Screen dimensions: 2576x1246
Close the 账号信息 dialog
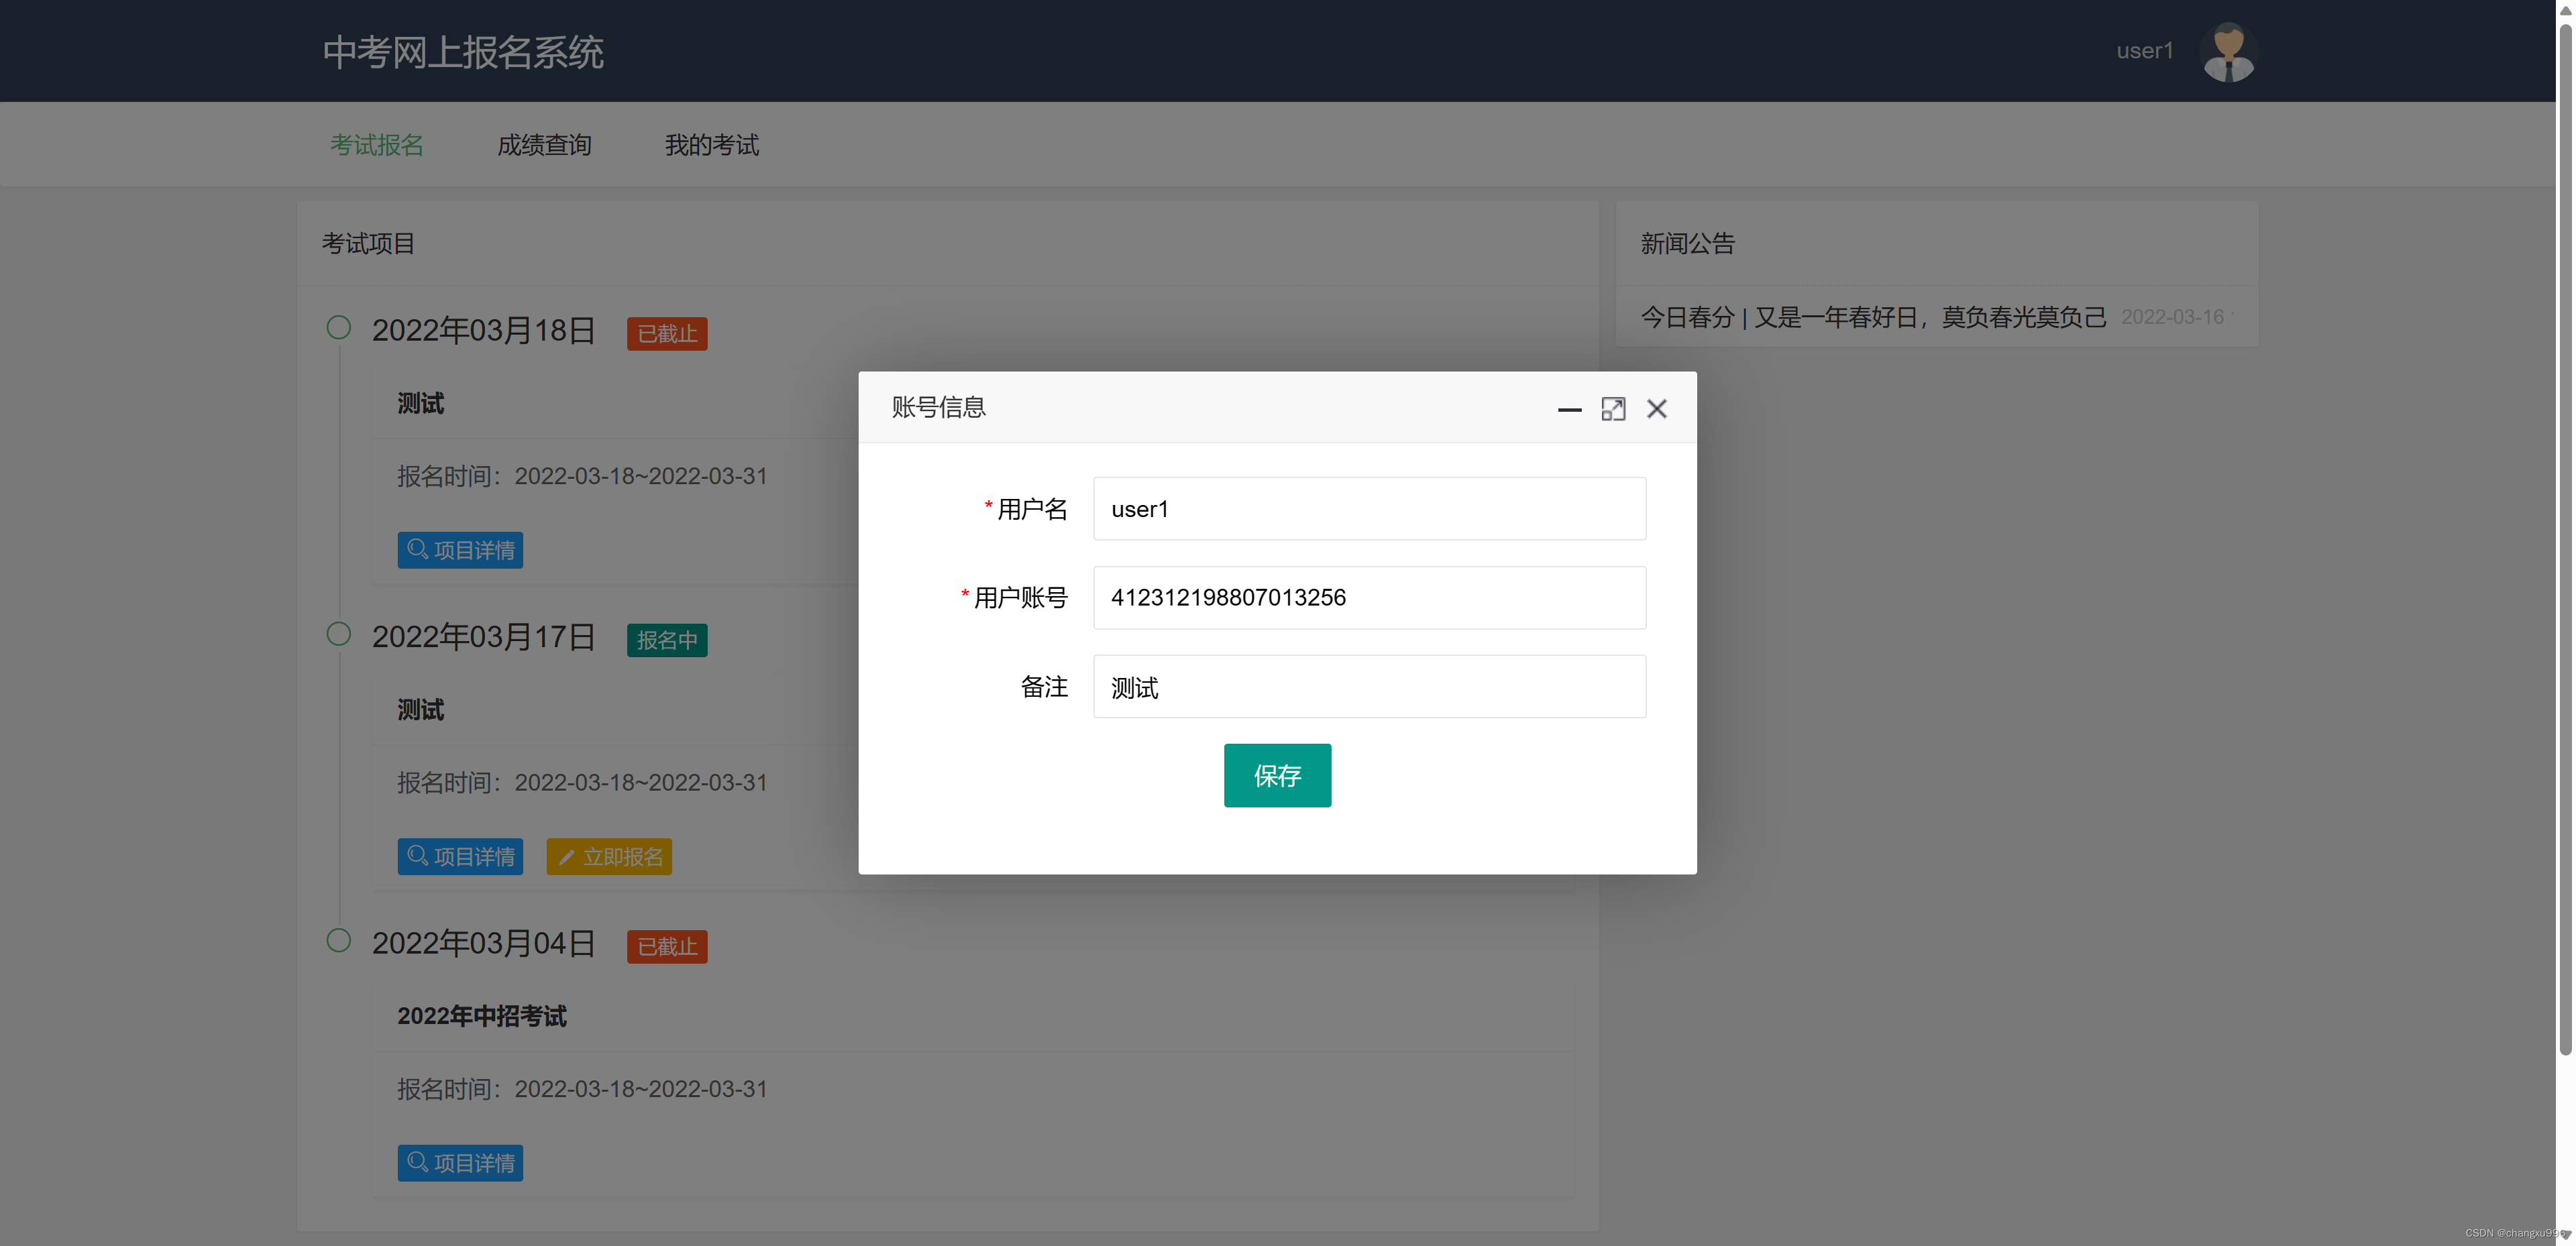click(x=1656, y=409)
